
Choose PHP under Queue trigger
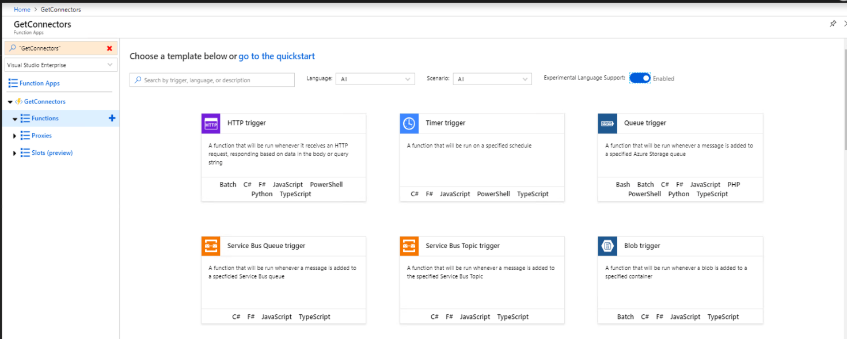pos(734,185)
